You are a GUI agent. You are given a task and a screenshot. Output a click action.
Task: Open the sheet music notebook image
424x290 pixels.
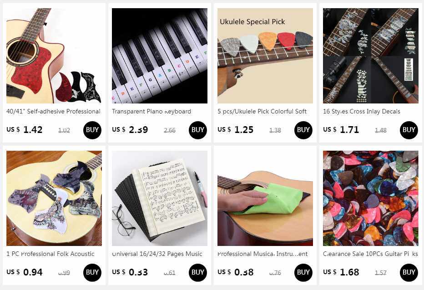[160, 198]
